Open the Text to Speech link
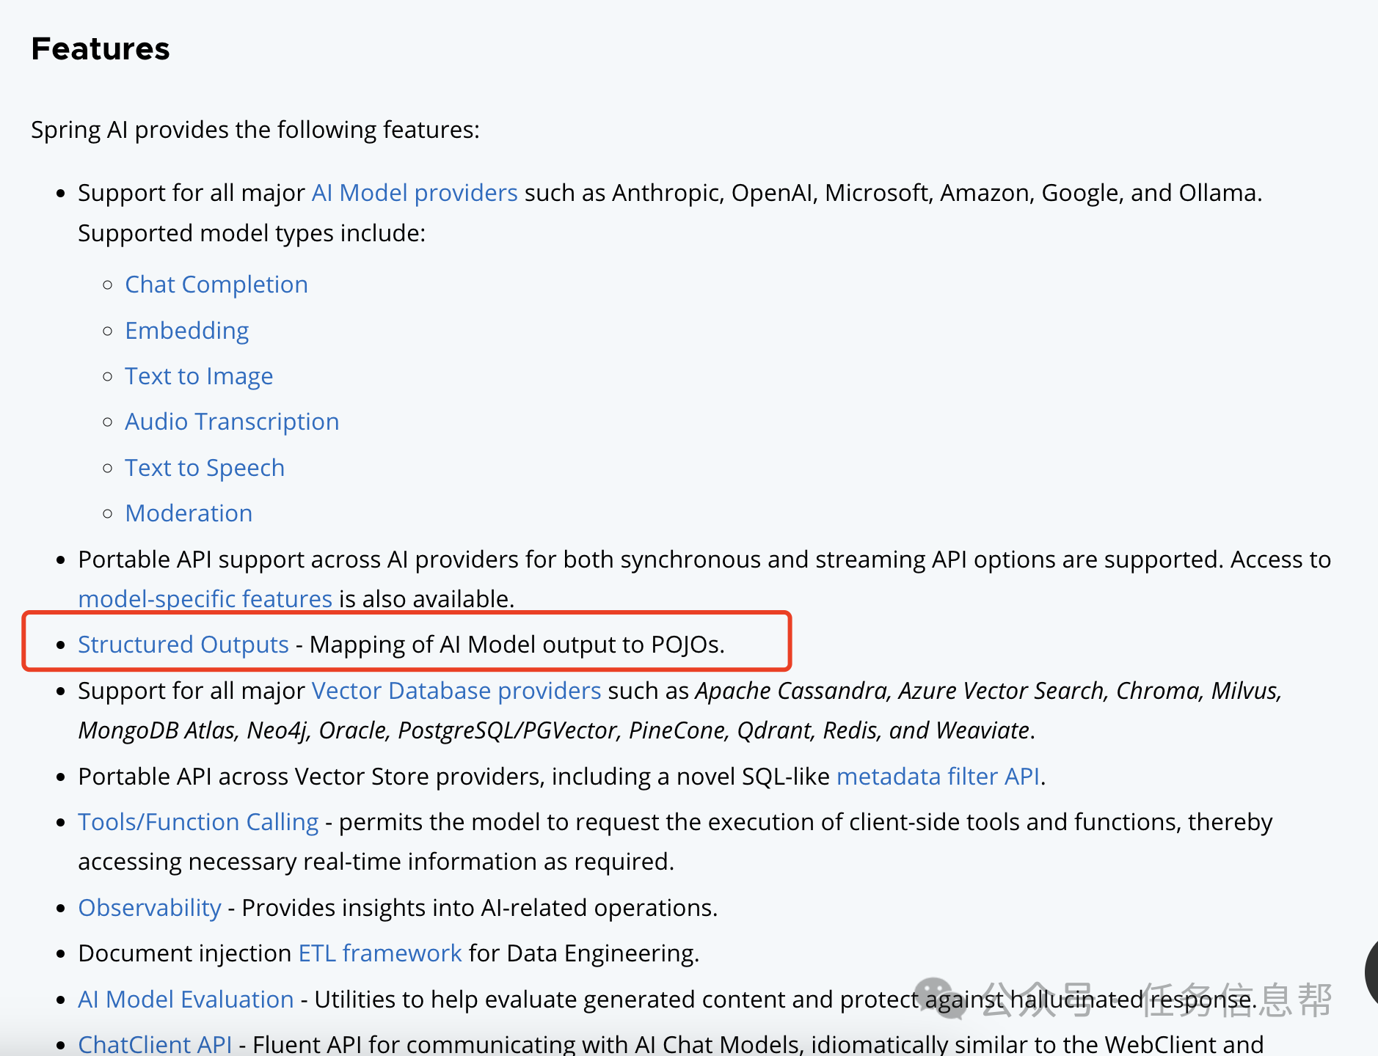This screenshot has width=1378, height=1056. (x=205, y=468)
